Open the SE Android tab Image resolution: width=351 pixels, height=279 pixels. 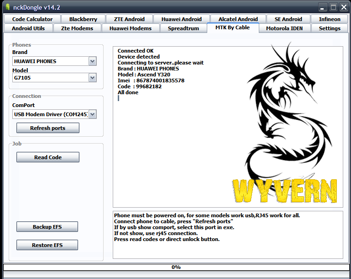click(x=288, y=19)
